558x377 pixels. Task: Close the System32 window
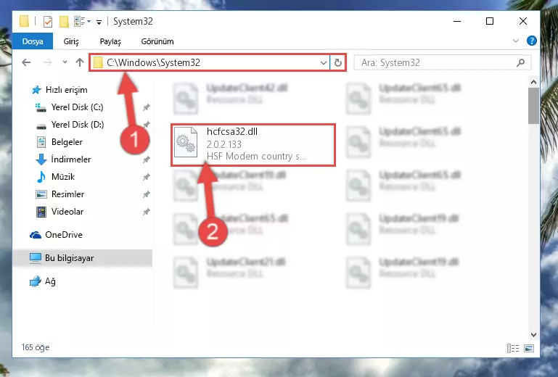(x=522, y=21)
